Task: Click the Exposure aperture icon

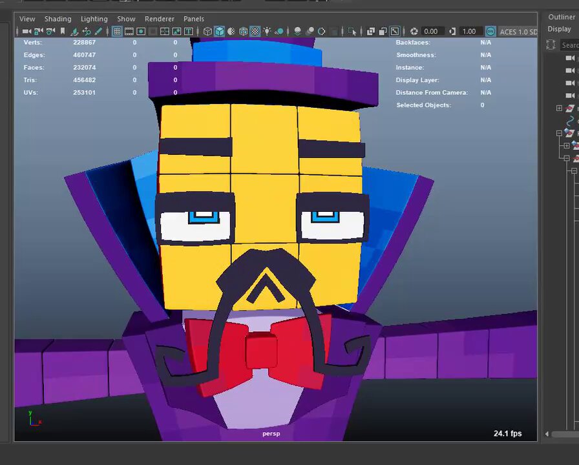Action: [x=414, y=32]
